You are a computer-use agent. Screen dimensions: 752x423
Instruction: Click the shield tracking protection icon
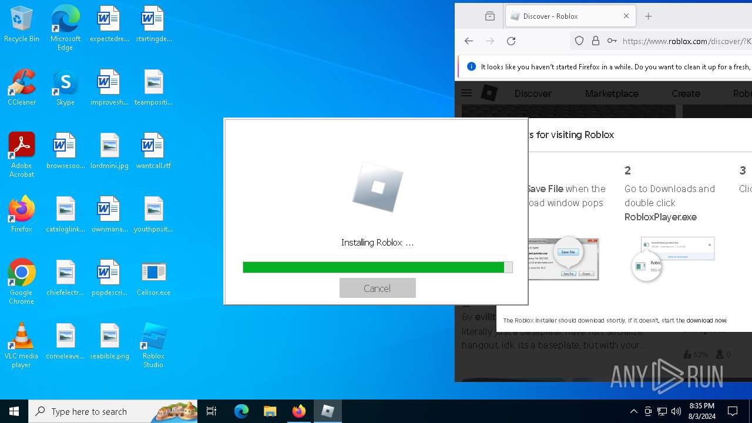[x=579, y=41]
